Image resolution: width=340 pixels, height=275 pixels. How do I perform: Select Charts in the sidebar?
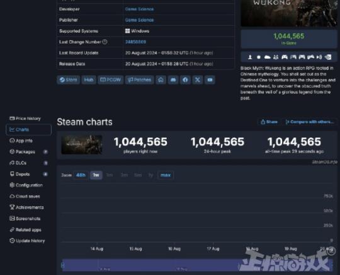point(28,129)
